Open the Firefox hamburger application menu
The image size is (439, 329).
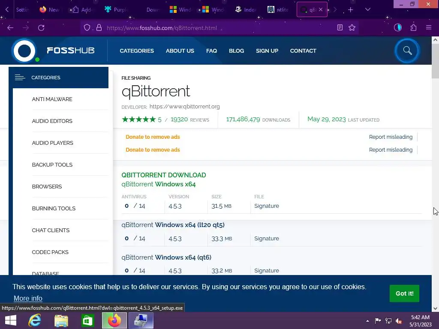(429, 27)
